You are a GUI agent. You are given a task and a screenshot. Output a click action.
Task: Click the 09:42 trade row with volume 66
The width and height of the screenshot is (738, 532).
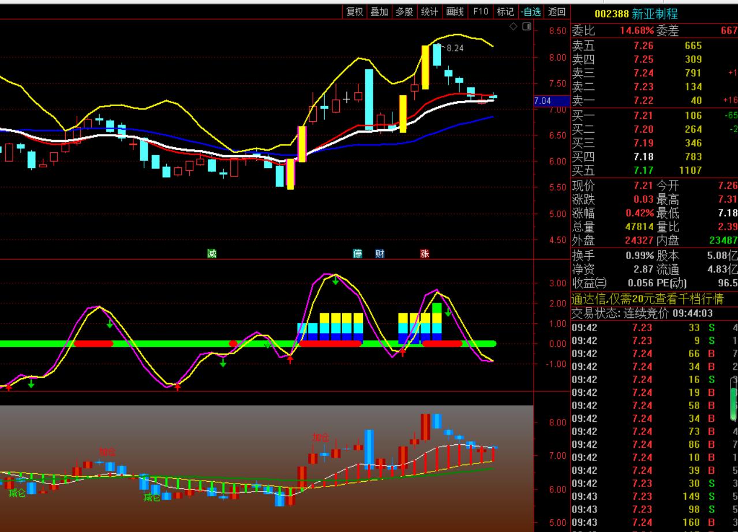pyautogui.click(x=654, y=354)
